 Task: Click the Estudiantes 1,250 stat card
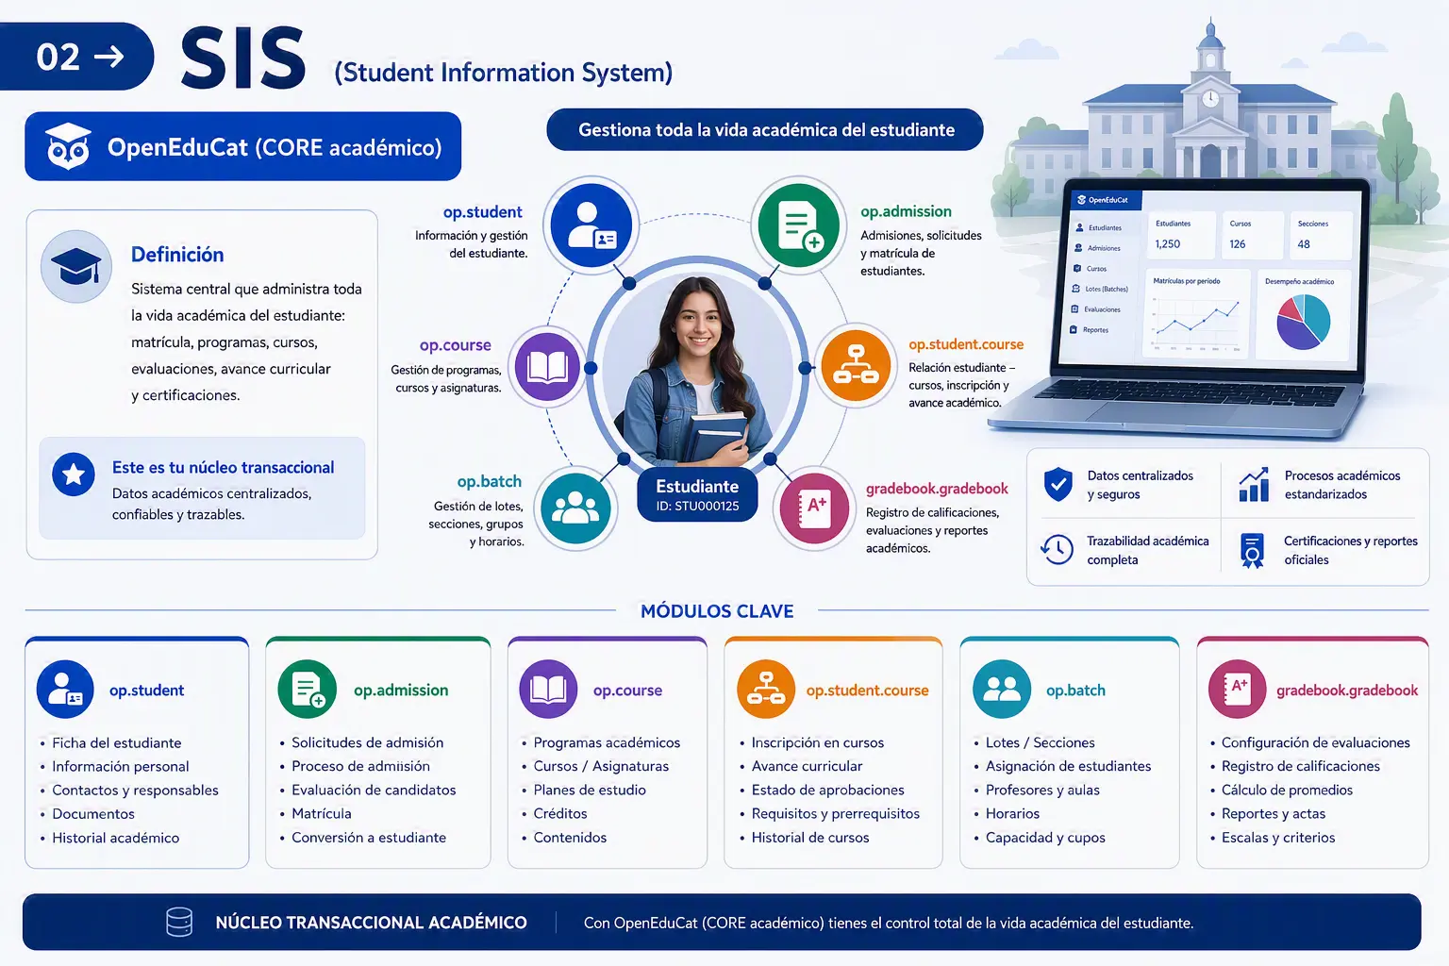point(1181,235)
